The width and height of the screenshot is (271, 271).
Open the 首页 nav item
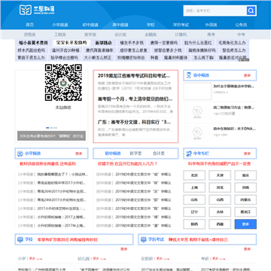30,25
